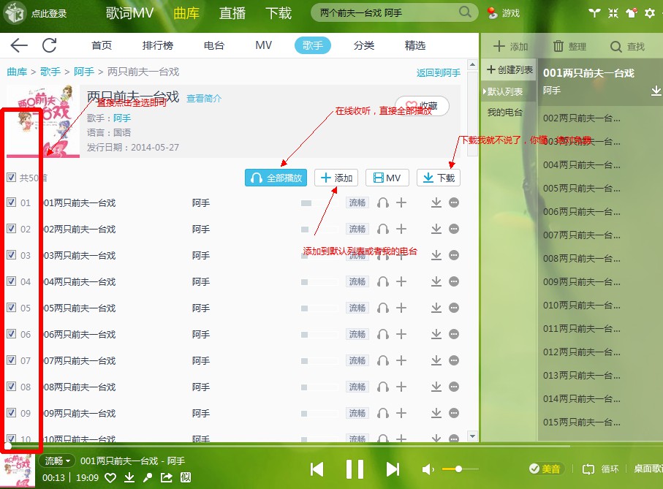663x489 pixels.
Task: Adjust the volume slider in player bar
Action: 459,469
